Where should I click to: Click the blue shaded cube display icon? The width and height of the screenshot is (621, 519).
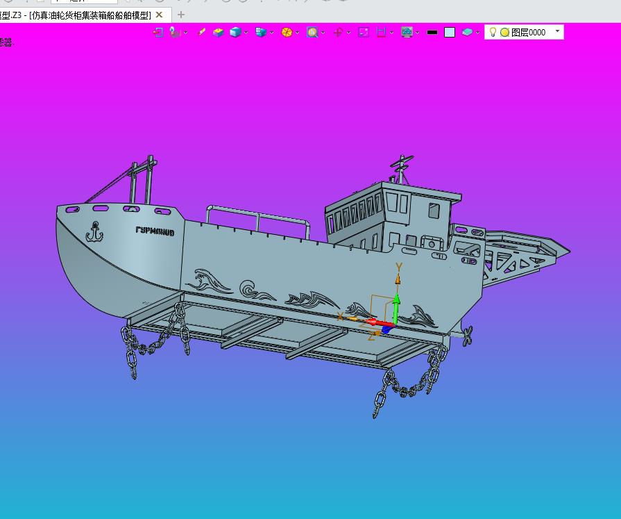pos(235,32)
